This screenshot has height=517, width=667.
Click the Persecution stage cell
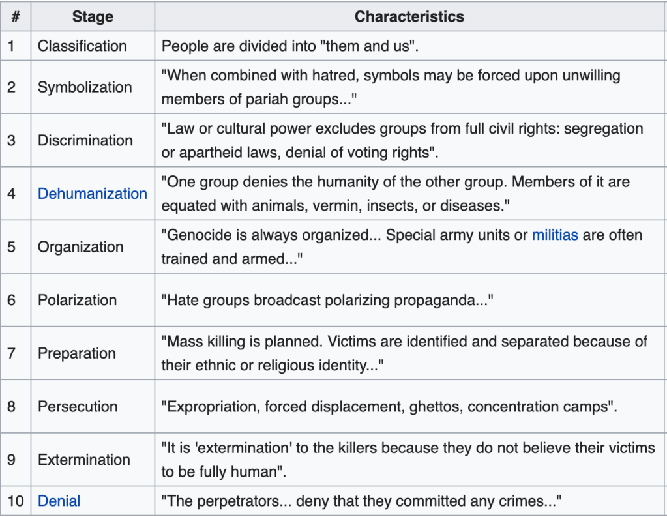pos(78,406)
